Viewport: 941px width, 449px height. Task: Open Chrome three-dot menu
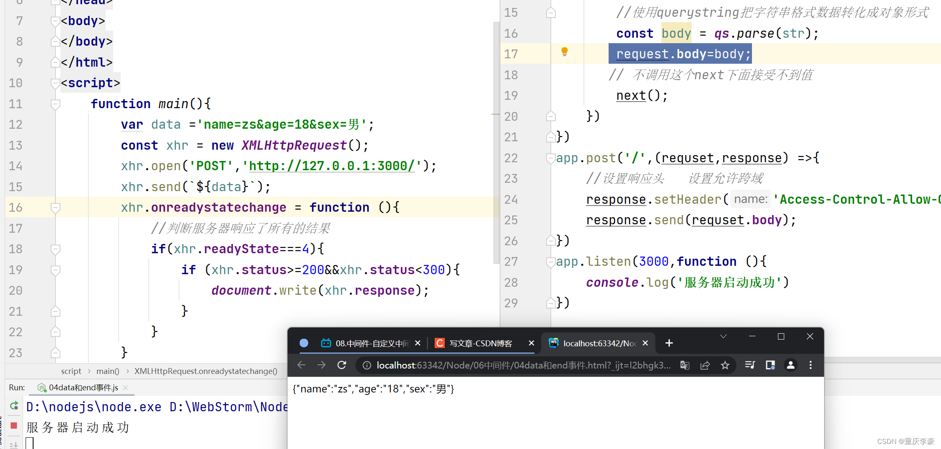pyautogui.click(x=811, y=365)
